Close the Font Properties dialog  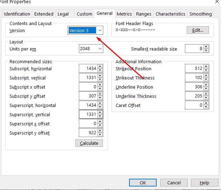(x=216, y=2)
